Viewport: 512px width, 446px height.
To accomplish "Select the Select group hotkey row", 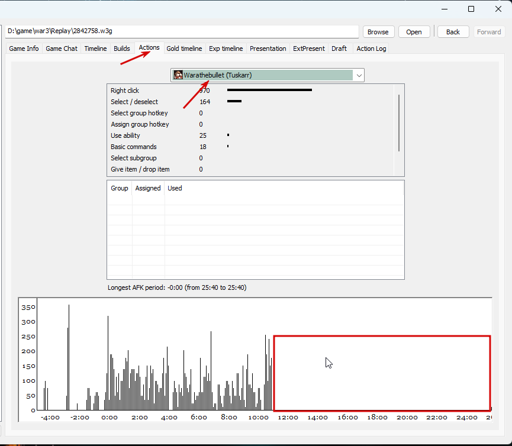I will coord(250,113).
